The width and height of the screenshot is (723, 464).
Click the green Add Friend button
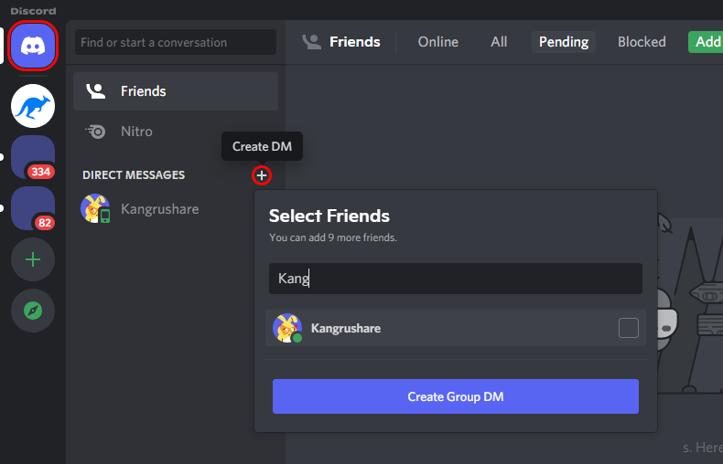pyautogui.click(x=707, y=42)
